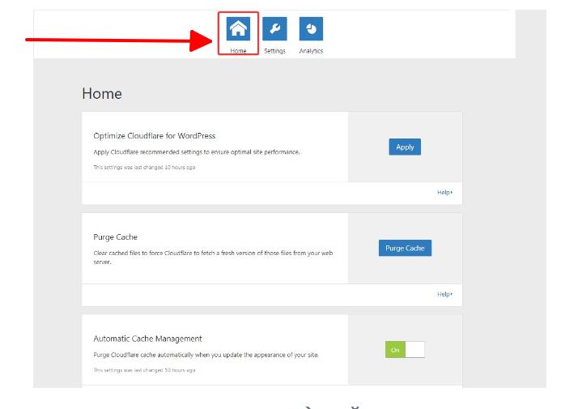Click the Optimize Cloudflare for WordPress heading
The height and width of the screenshot is (409, 578).
155,136
